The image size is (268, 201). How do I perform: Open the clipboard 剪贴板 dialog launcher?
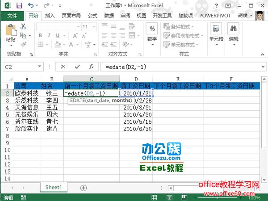coord(31,54)
